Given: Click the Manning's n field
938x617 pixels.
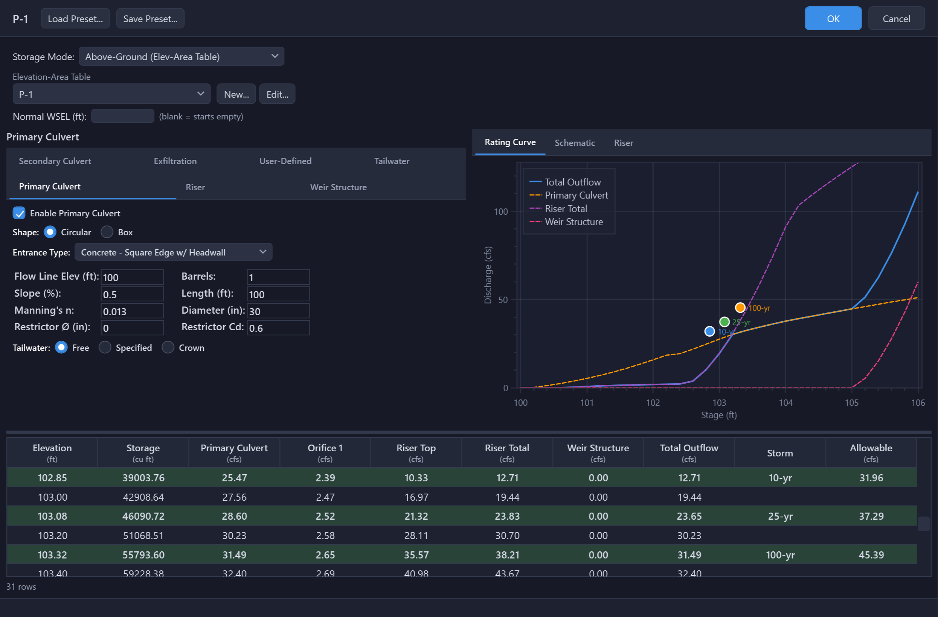Looking at the screenshot, I should point(132,311).
